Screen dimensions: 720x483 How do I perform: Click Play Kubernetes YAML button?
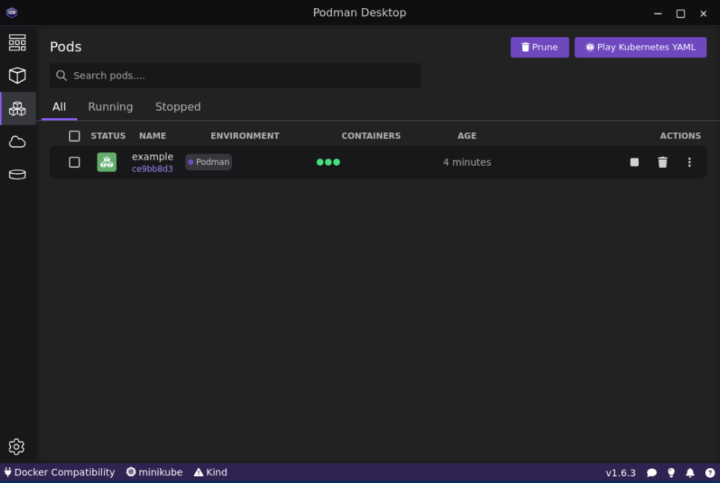click(640, 48)
